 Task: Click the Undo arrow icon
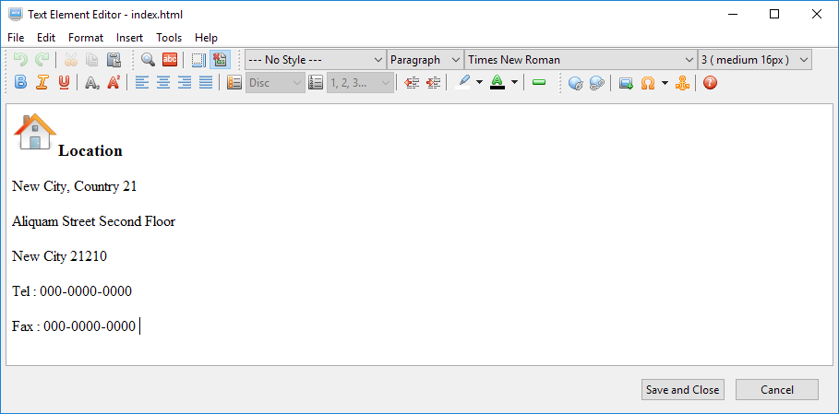(x=20, y=60)
